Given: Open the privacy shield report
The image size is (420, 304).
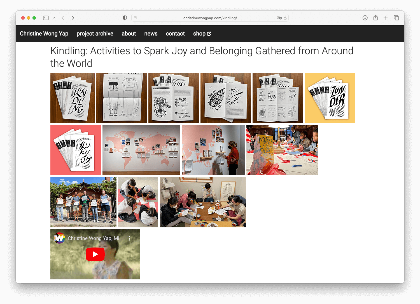Looking at the screenshot, I should 125,18.
